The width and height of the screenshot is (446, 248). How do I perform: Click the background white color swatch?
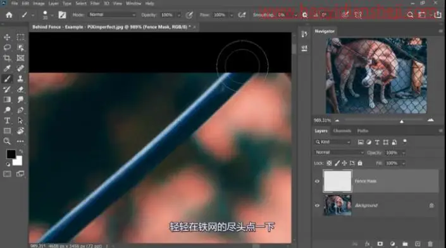pyautogui.click(x=18, y=162)
